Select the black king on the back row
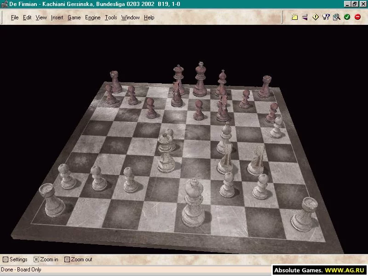The width and height of the screenshot is (368, 276). [200, 79]
